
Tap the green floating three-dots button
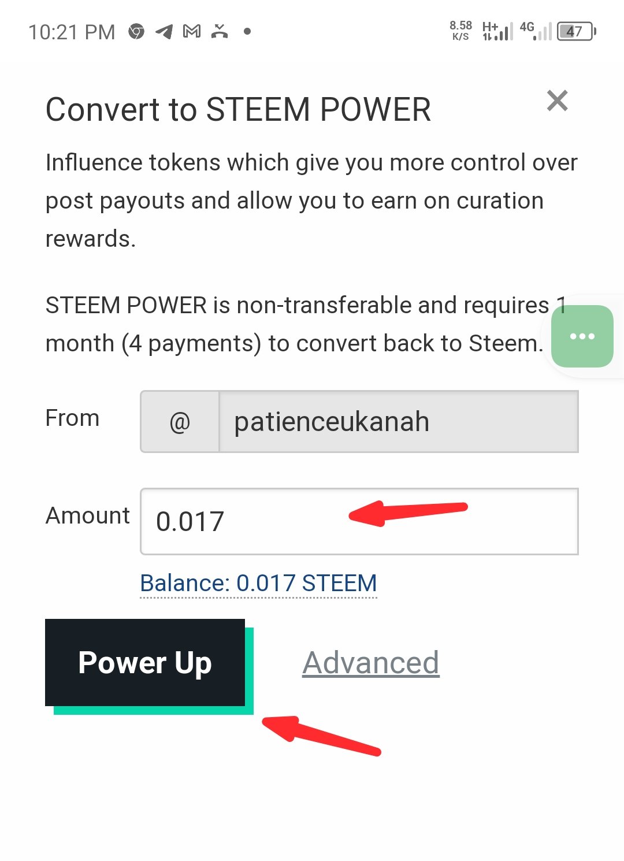click(582, 336)
